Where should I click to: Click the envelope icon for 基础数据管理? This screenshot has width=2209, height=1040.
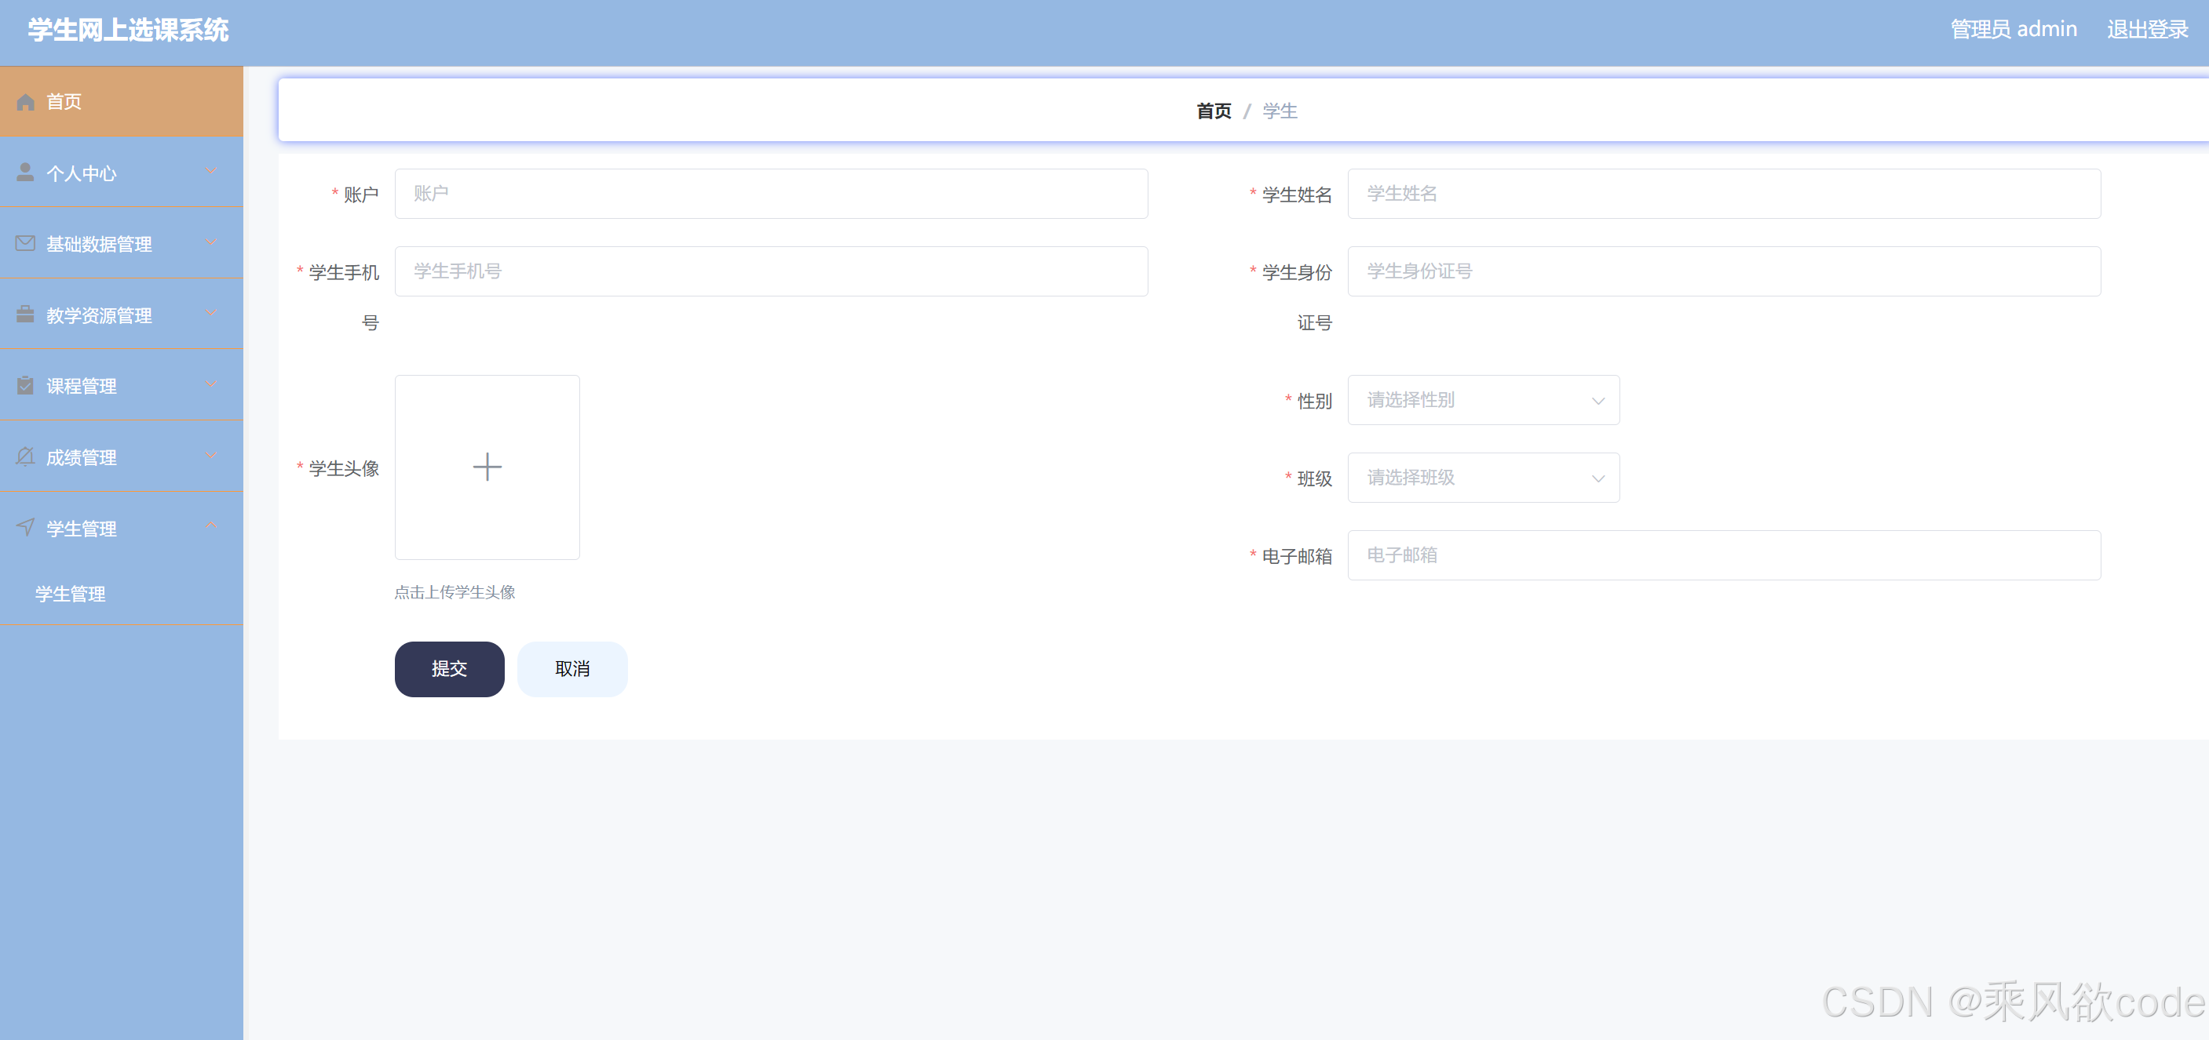click(26, 243)
